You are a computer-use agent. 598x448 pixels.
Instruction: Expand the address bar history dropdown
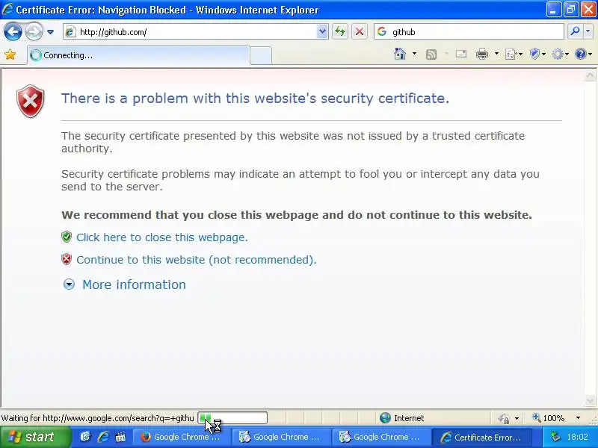[322, 32]
